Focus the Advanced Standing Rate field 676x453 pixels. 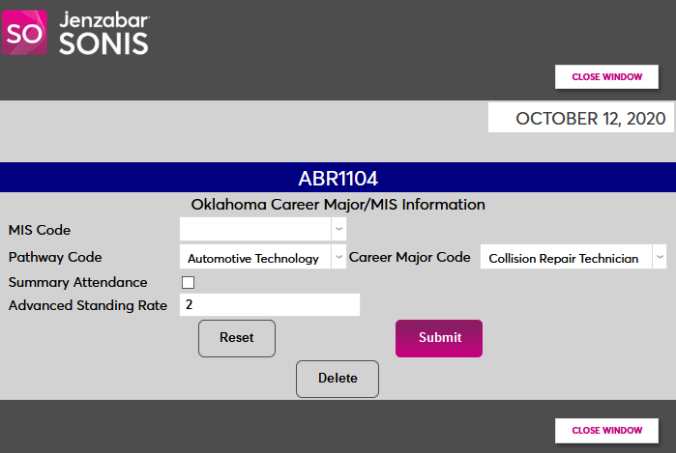[x=270, y=305]
